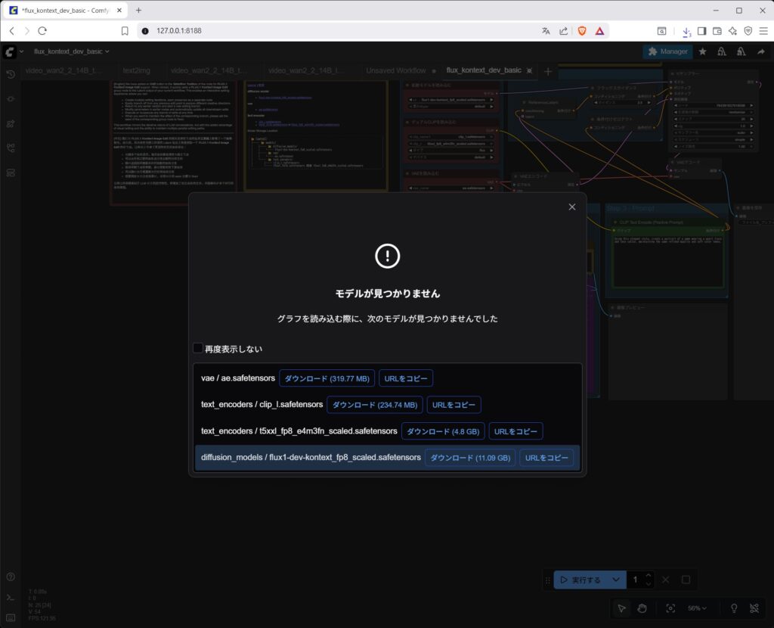This screenshot has height=628, width=774.
Task: Open the node library sidebar icon
Action: click(x=11, y=99)
